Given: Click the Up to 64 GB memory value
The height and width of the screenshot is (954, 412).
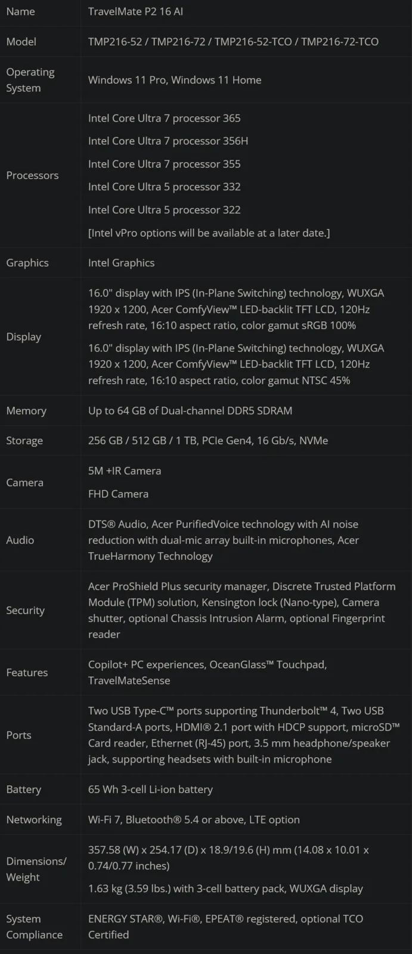Looking at the screenshot, I should coord(190,411).
